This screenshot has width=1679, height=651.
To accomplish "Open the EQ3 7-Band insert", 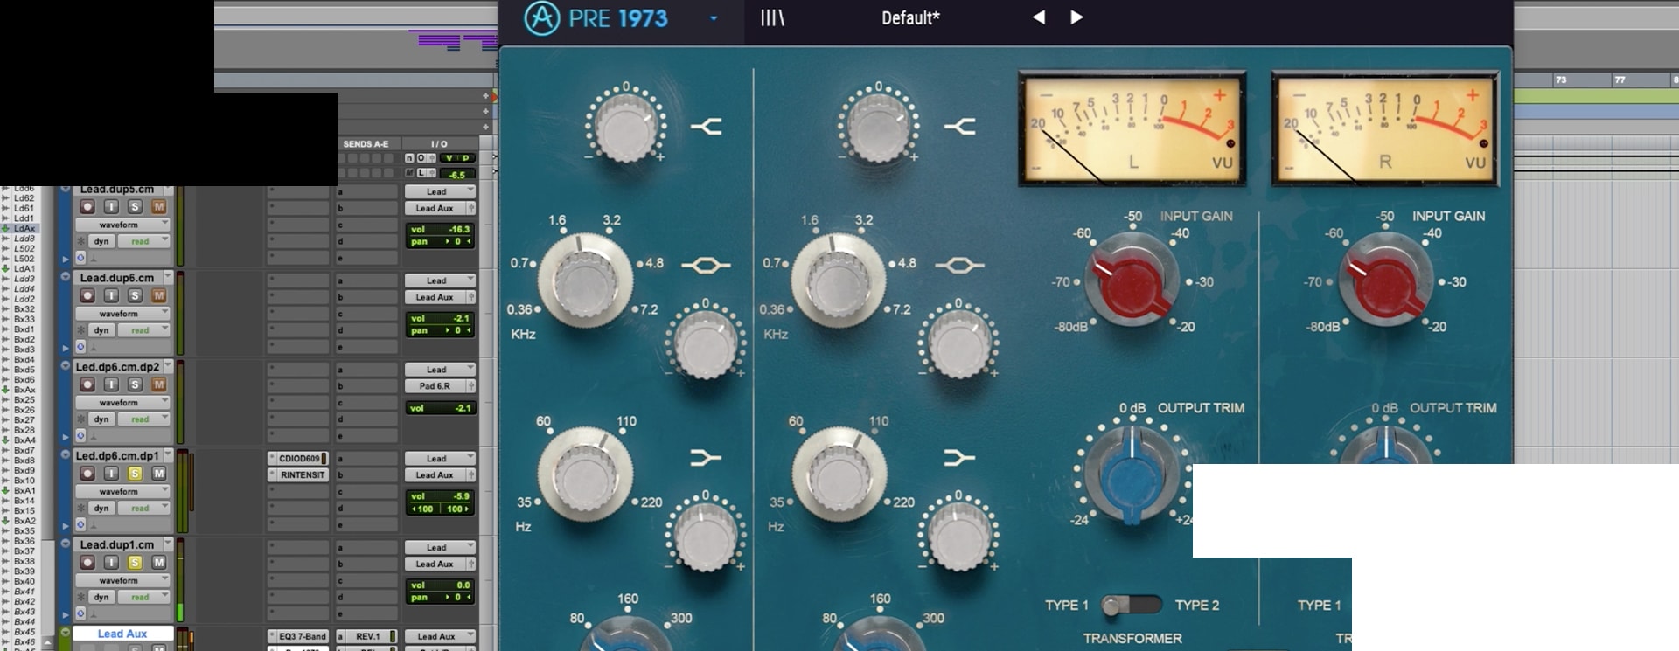I will point(299,636).
